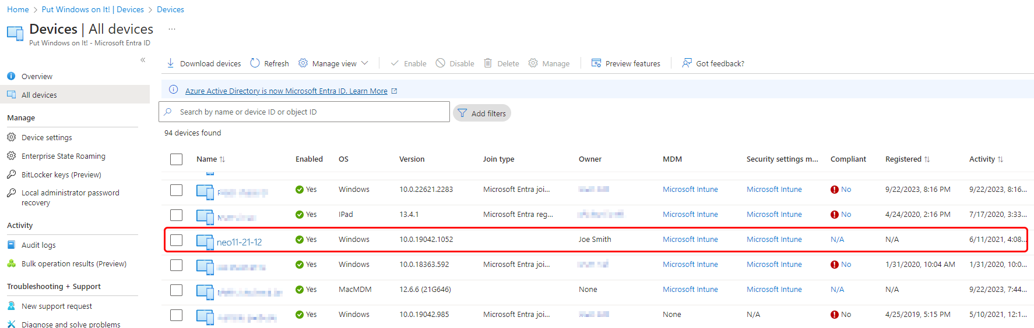
Task: Click the Download devices icon
Action: coord(171,63)
